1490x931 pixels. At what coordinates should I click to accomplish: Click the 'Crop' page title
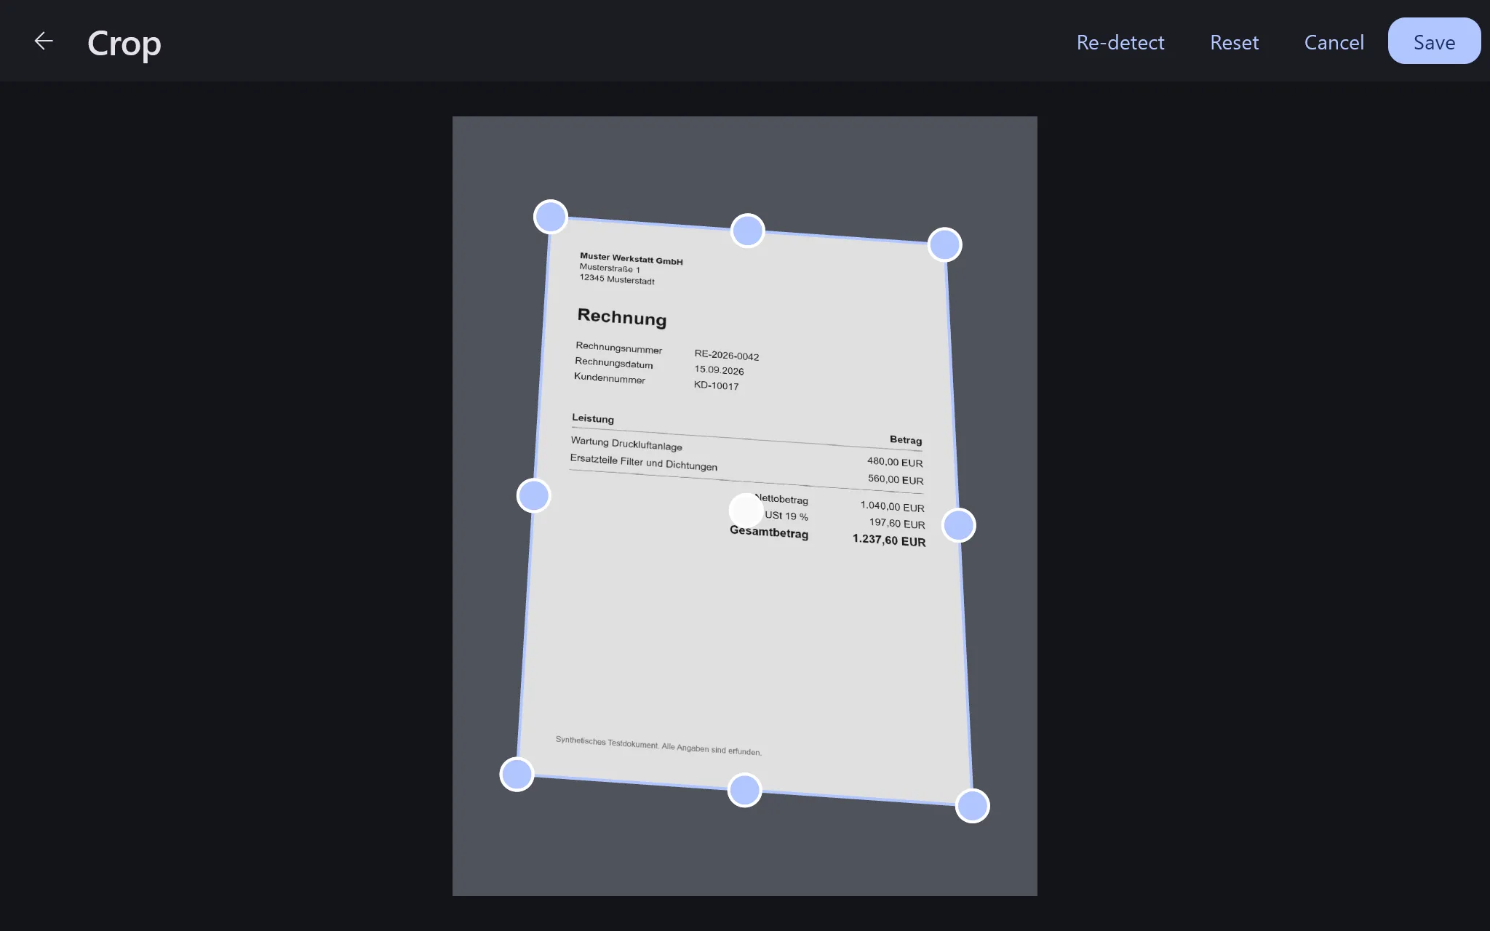coord(124,44)
